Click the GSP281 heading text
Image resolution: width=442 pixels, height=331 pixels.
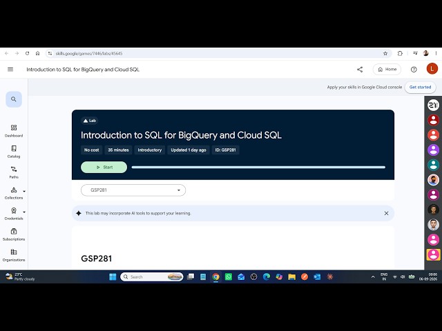pyautogui.click(x=97, y=259)
